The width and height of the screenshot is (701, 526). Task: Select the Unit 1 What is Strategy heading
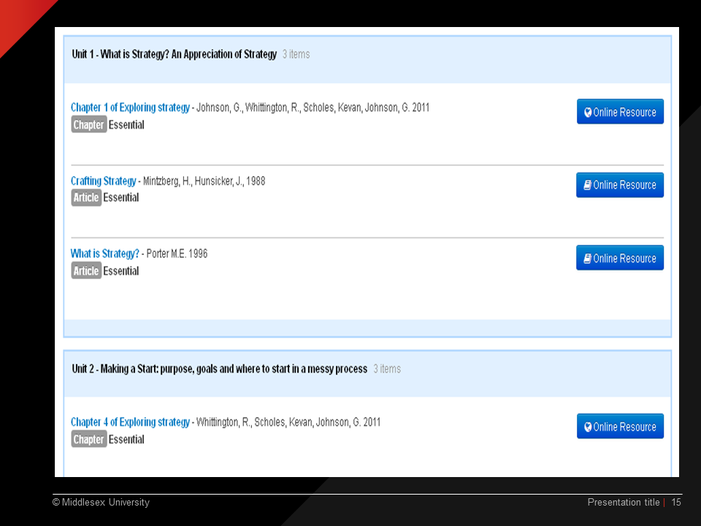tap(174, 54)
